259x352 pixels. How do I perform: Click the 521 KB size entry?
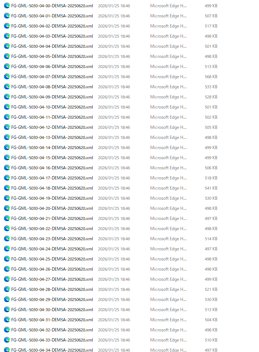coord(211,289)
